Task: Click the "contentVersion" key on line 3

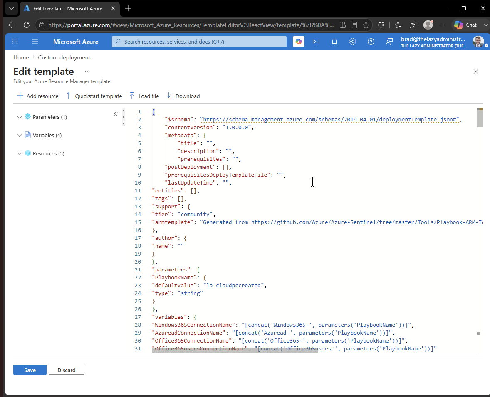Action: (191, 128)
